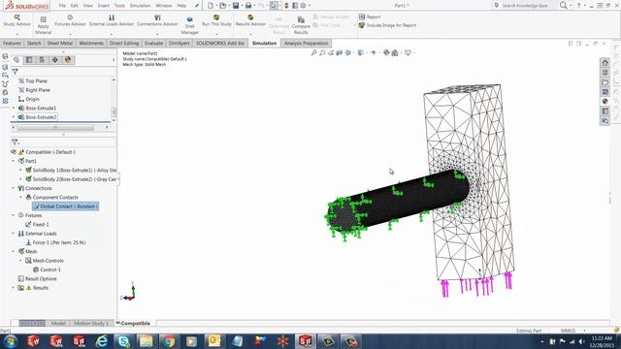Select the Model tab at bottom
The image size is (621, 349).
pyautogui.click(x=58, y=323)
